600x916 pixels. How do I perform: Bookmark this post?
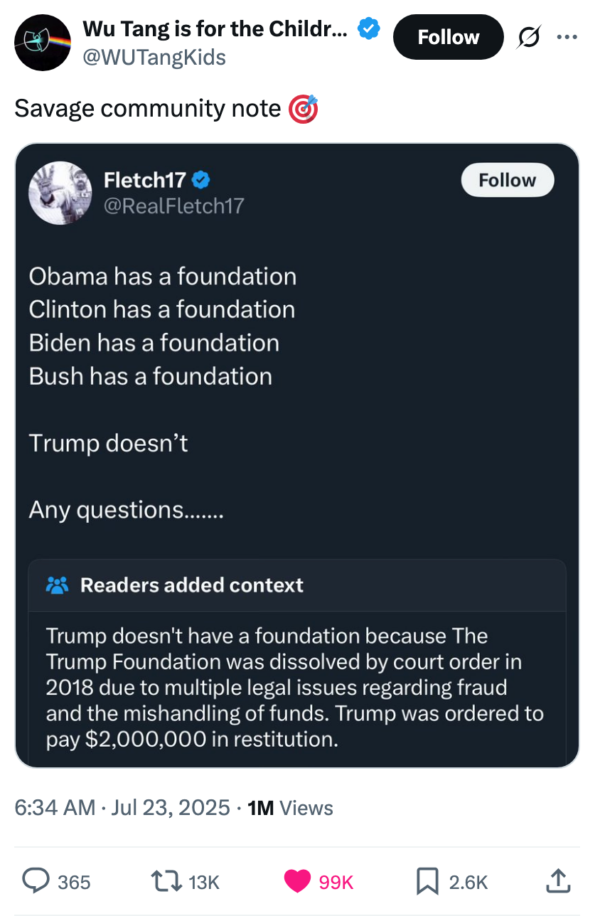(x=427, y=881)
